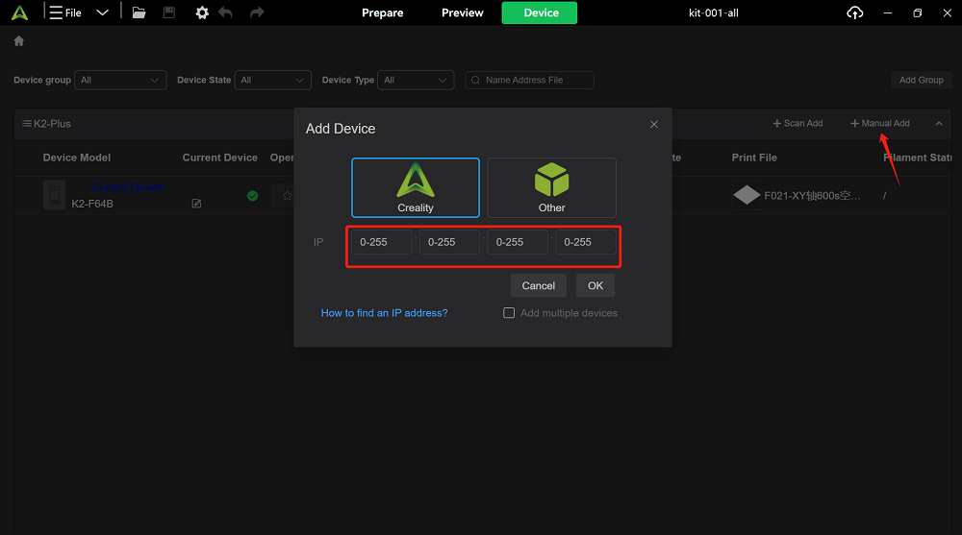Click the save disk icon
962x535 pixels.
(x=168, y=12)
